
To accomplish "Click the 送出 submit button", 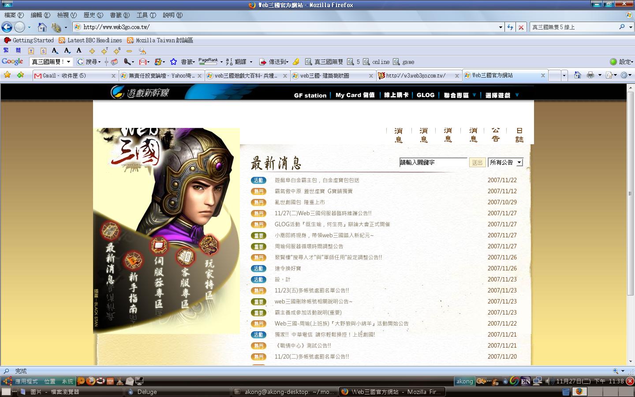I will click(x=477, y=163).
